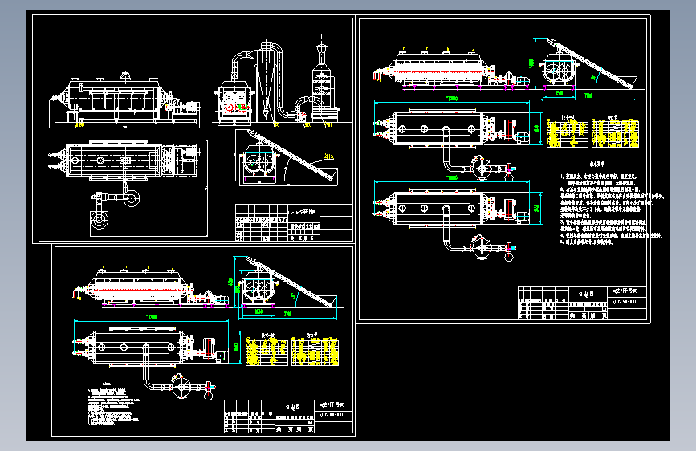The image size is (696, 451).
Task: Click the lower plan view's fan on the right sheet
Action: pos(482,247)
